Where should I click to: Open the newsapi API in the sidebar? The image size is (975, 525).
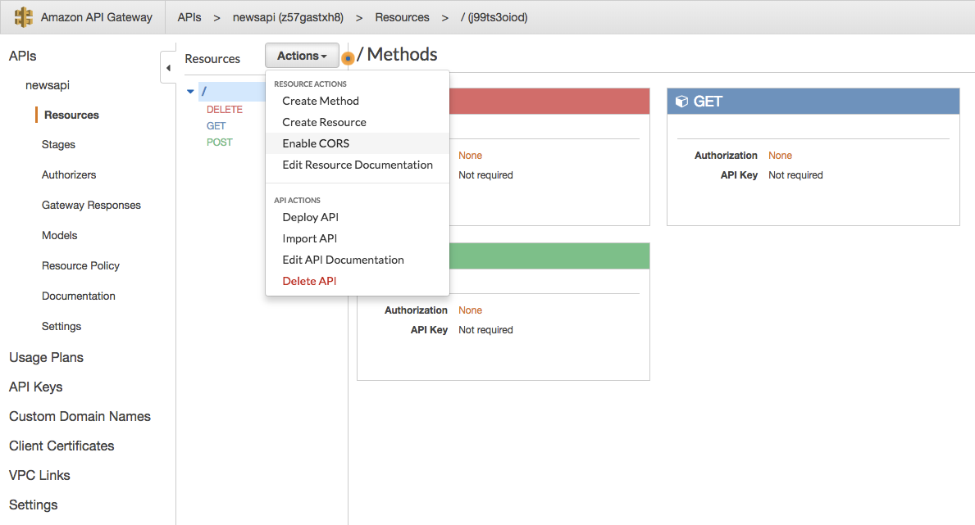[48, 85]
